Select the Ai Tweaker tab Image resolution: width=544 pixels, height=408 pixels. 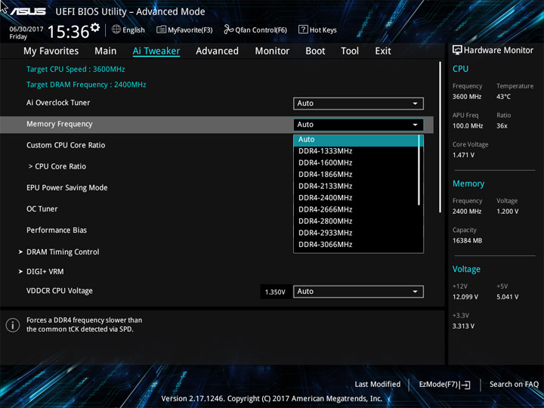coord(156,51)
